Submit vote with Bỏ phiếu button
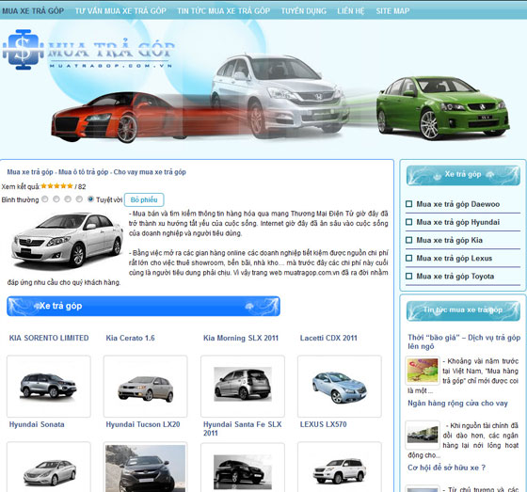Viewport: 527px width, 492px height. [x=144, y=200]
